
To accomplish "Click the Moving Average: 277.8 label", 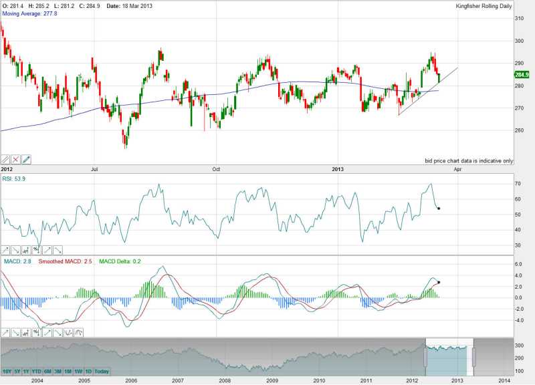I will (x=29, y=13).
